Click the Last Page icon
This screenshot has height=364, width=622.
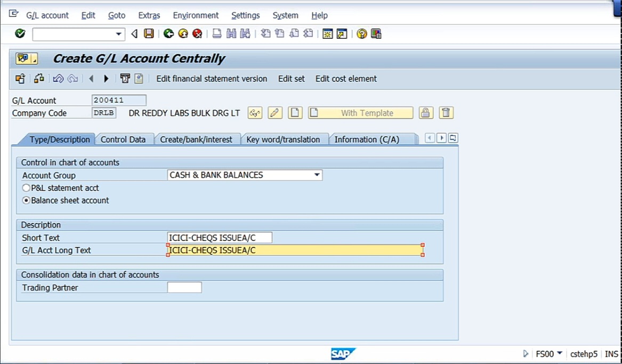click(308, 34)
